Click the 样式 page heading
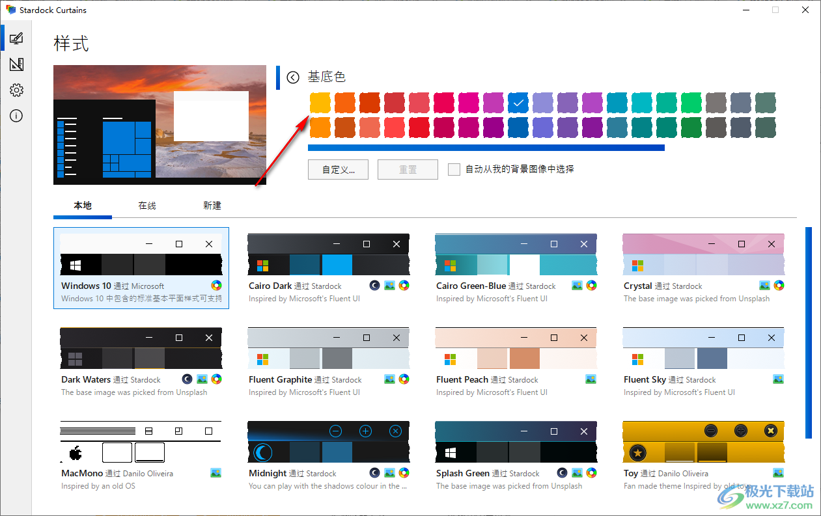 [x=71, y=44]
